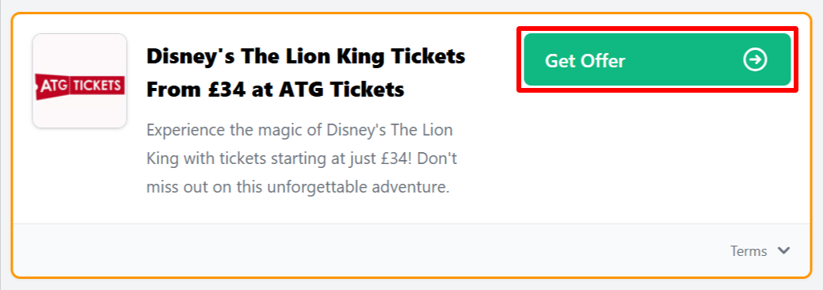Click the ATG letters in the logo

55,86
